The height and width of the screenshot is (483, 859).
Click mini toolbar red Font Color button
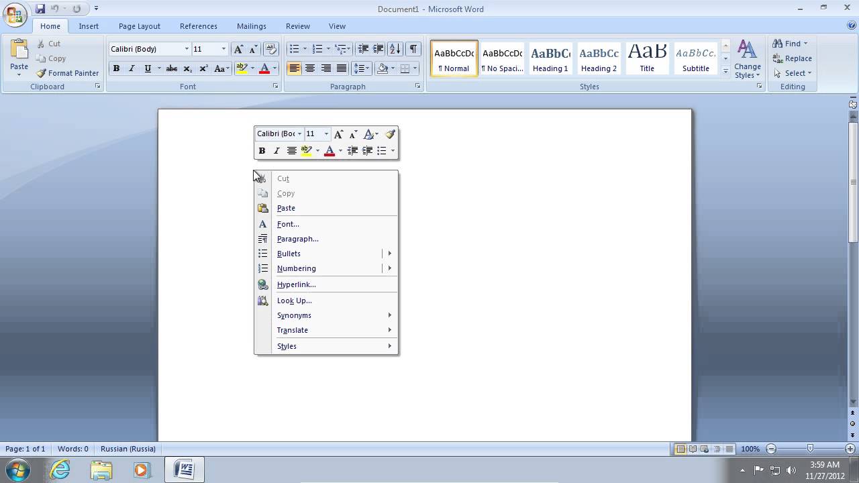coord(329,151)
